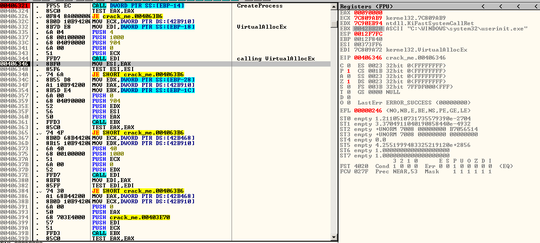Click the Registers (FPU) header bar
The width and height of the screenshot is (540, 243).
398,7
